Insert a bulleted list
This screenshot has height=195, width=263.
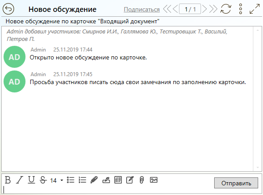[71, 180]
